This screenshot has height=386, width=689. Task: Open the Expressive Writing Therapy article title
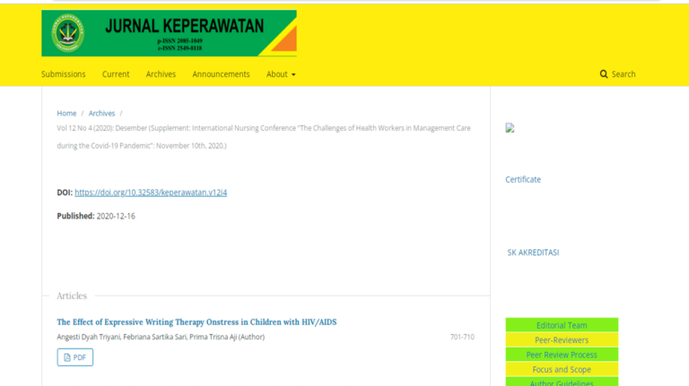coord(196,322)
